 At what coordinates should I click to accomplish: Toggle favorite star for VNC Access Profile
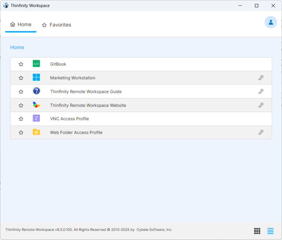point(21,119)
